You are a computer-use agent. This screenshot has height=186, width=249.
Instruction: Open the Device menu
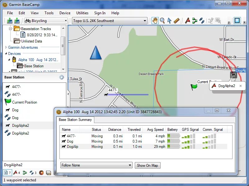[x=65, y=13]
